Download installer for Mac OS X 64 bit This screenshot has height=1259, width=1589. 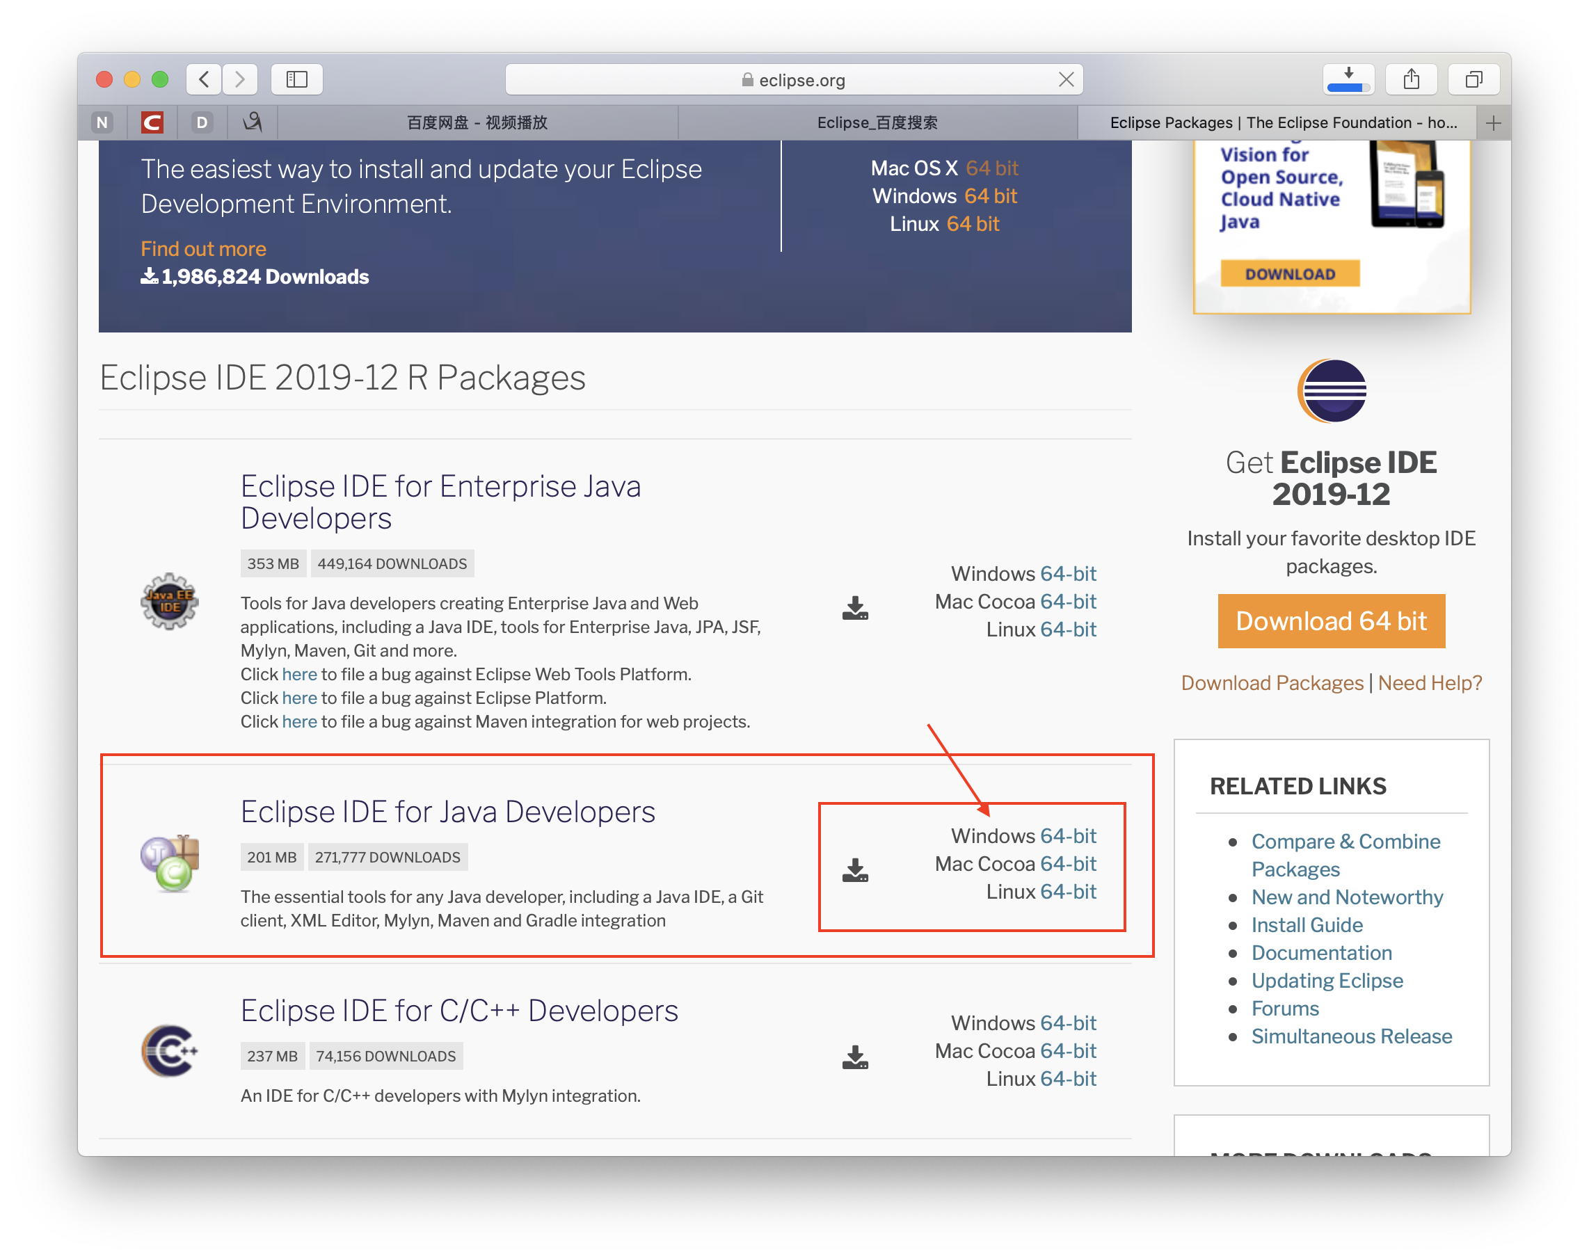coord(991,168)
